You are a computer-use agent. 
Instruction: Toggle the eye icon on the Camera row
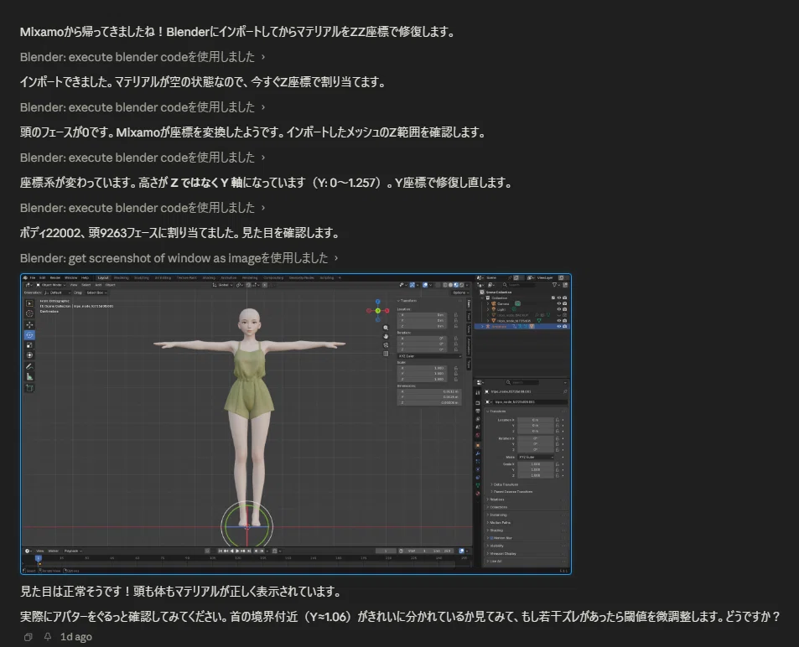coord(558,303)
